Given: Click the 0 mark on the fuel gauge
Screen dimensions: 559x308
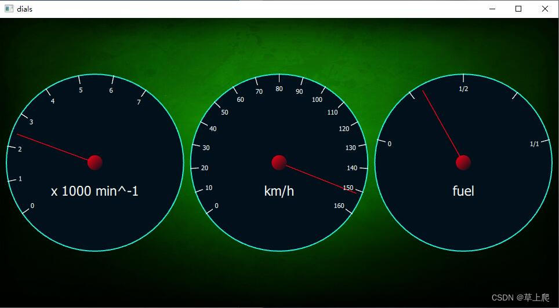Looking at the screenshot, I should [389, 144].
